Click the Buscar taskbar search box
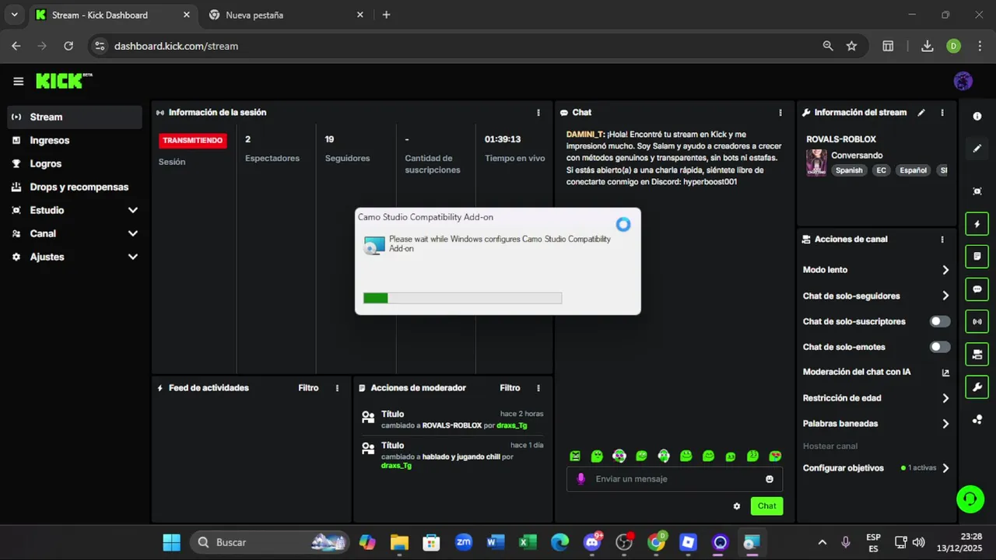Viewport: 996px width, 560px height. click(x=270, y=542)
